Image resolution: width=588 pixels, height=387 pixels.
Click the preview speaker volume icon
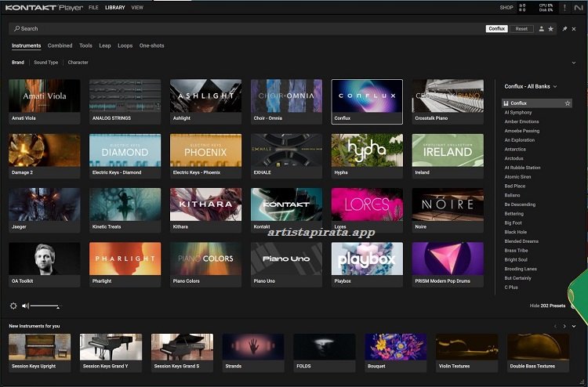click(25, 306)
